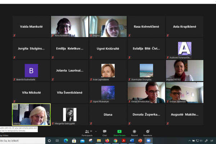Open the Mail app on the taskbar
This screenshot has height=144, width=216.
(x=82, y=141)
